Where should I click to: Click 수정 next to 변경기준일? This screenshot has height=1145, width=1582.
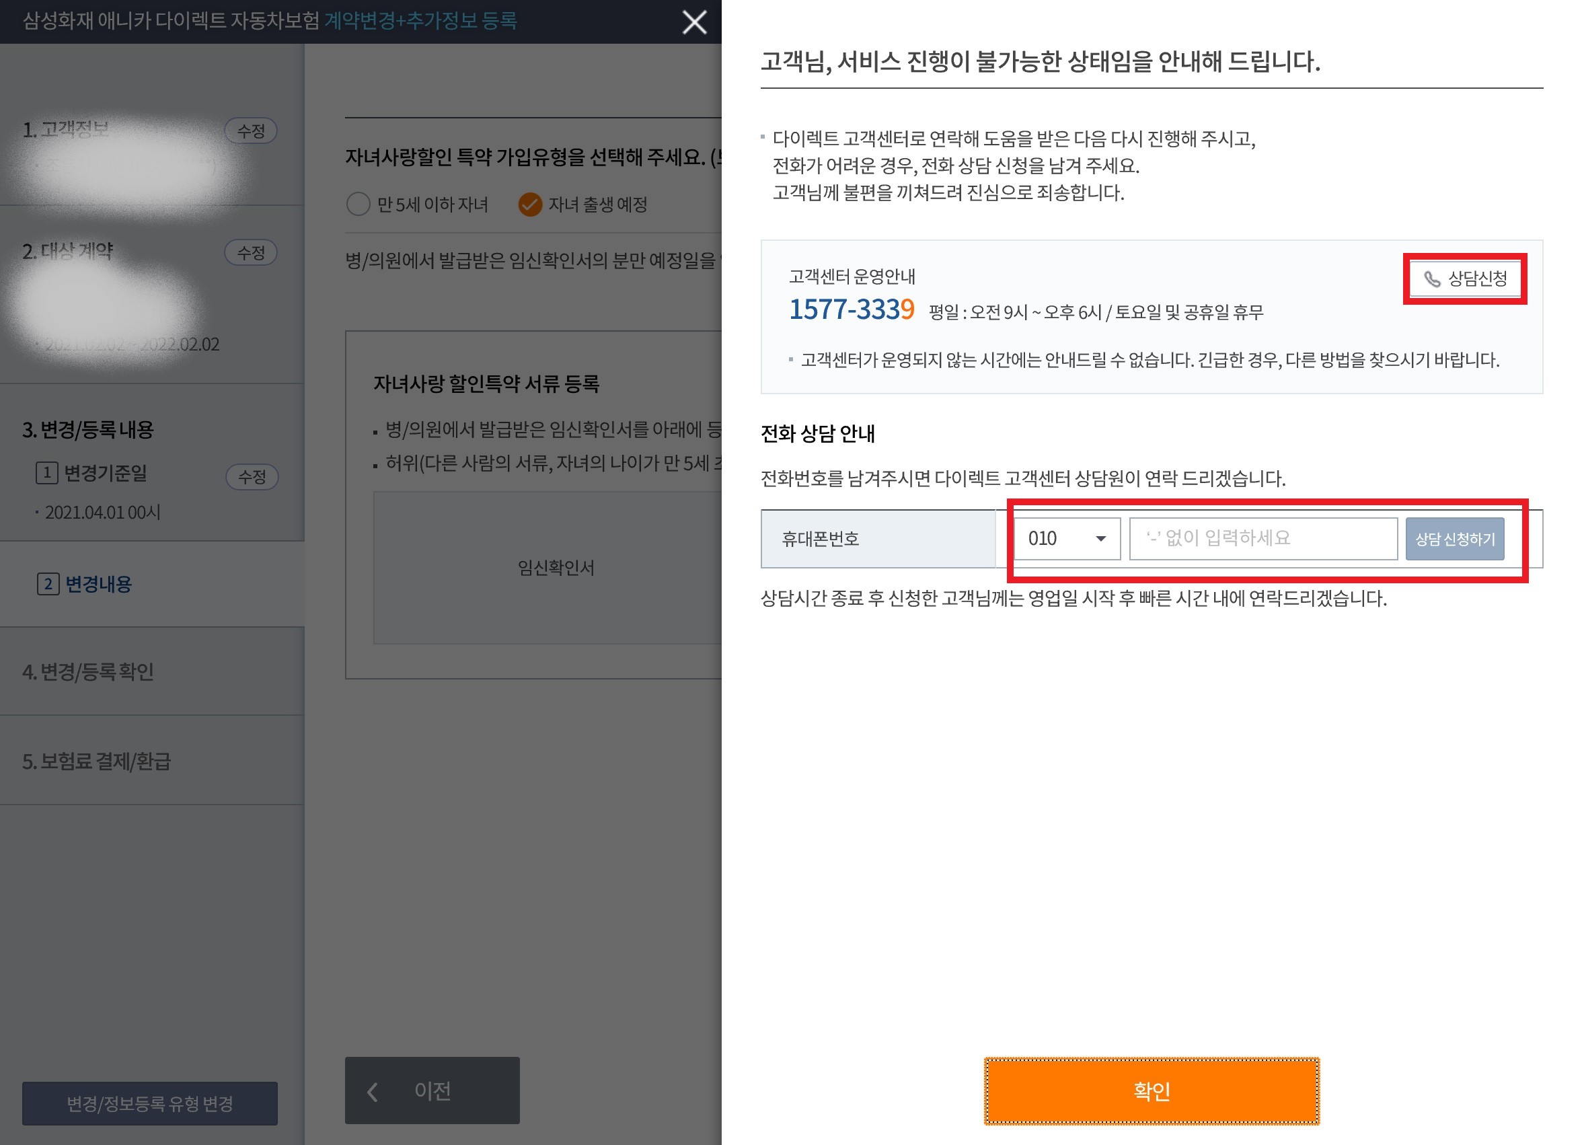point(252,476)
